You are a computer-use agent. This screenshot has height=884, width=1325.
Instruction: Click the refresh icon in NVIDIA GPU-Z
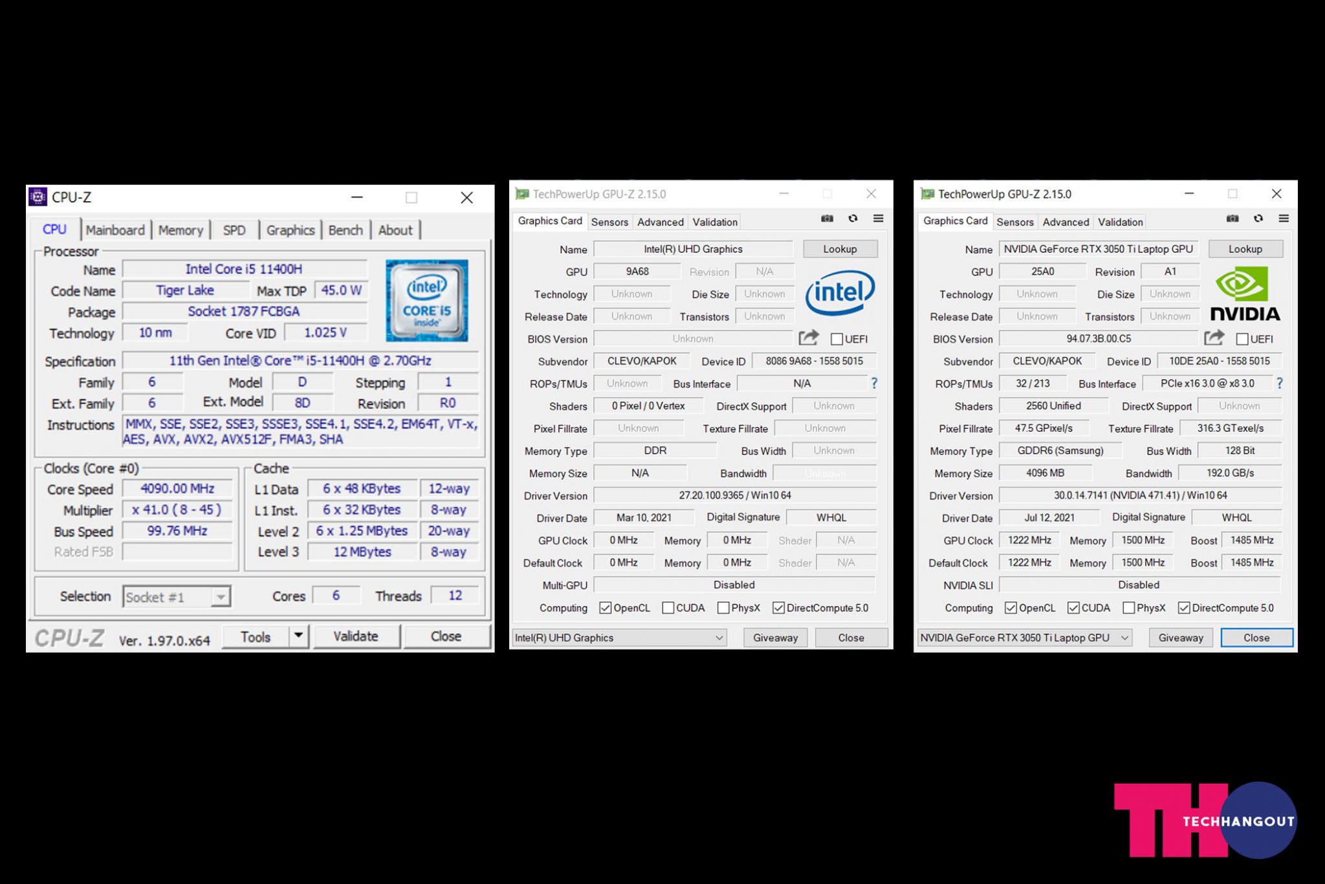1258,219
